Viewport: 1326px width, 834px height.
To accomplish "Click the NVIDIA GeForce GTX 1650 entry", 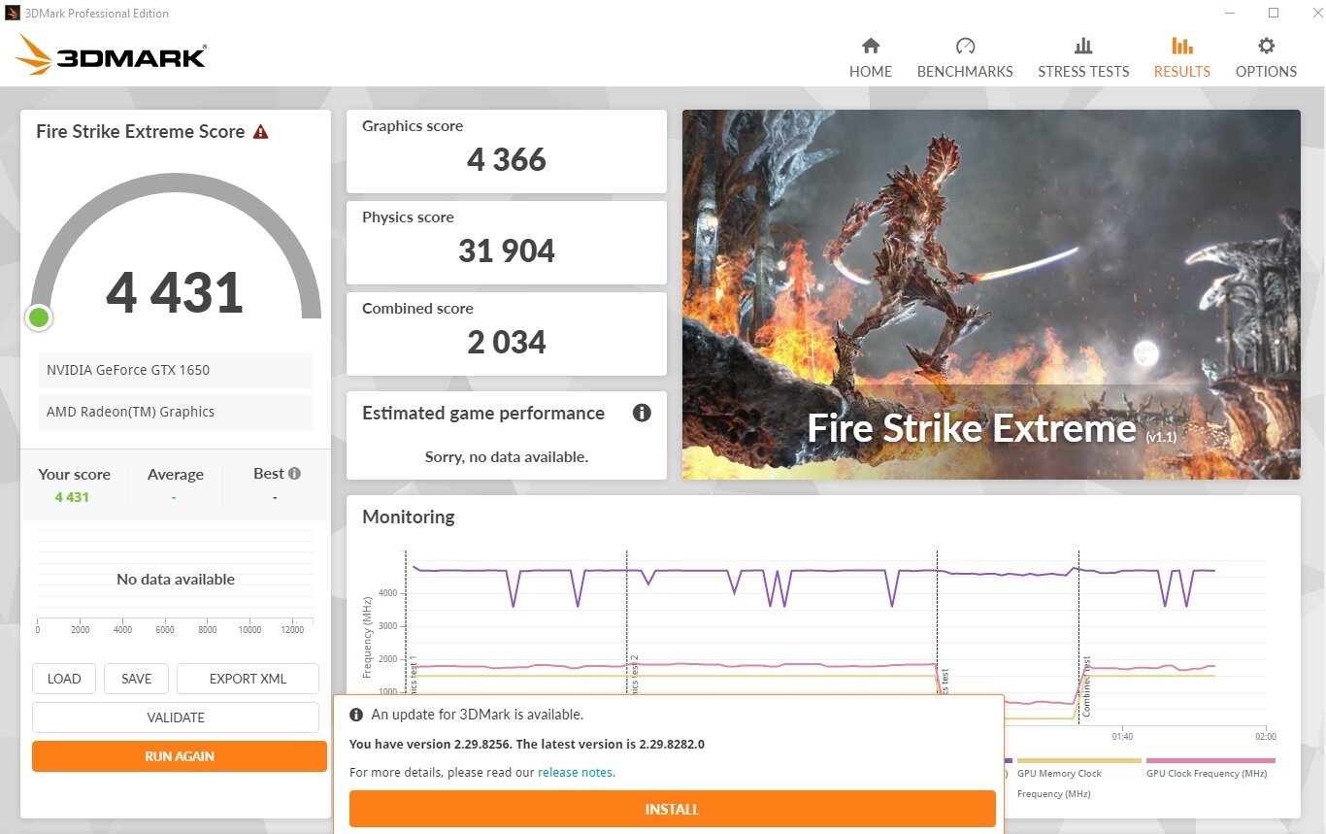I will 176,370.
